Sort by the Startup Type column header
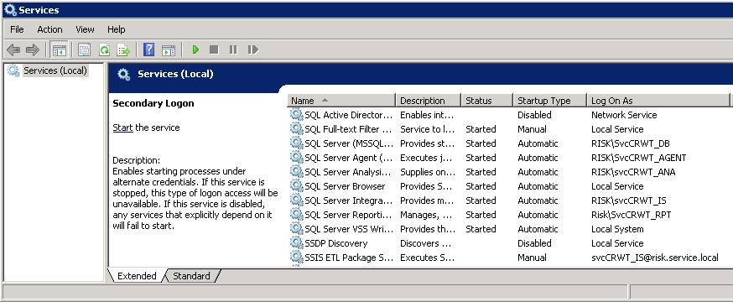Viewport: 733px width, 302px height. coord(550,101)
